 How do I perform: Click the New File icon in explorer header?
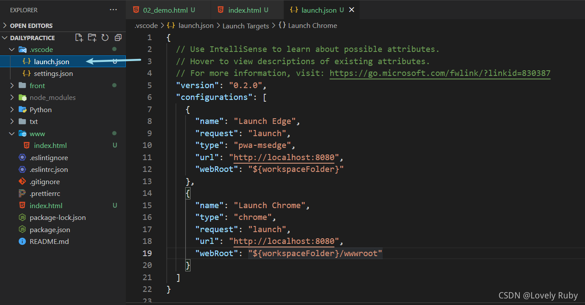pos(79,38)
